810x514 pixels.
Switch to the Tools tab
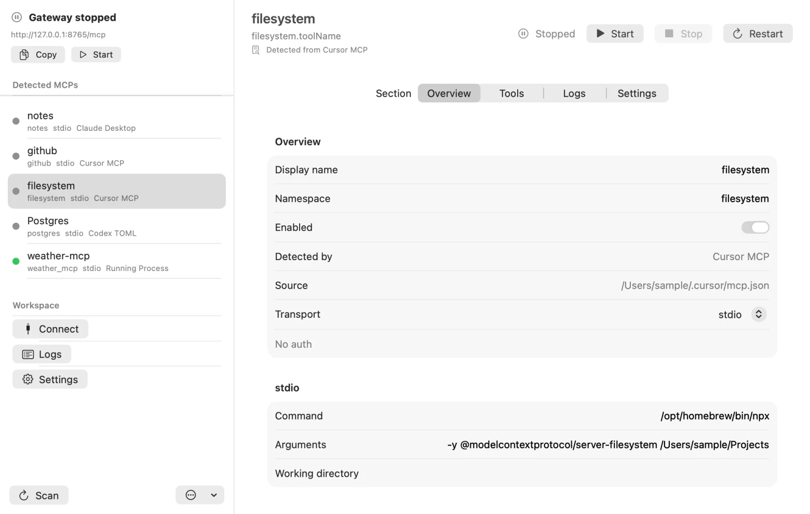tap(511, 93)
